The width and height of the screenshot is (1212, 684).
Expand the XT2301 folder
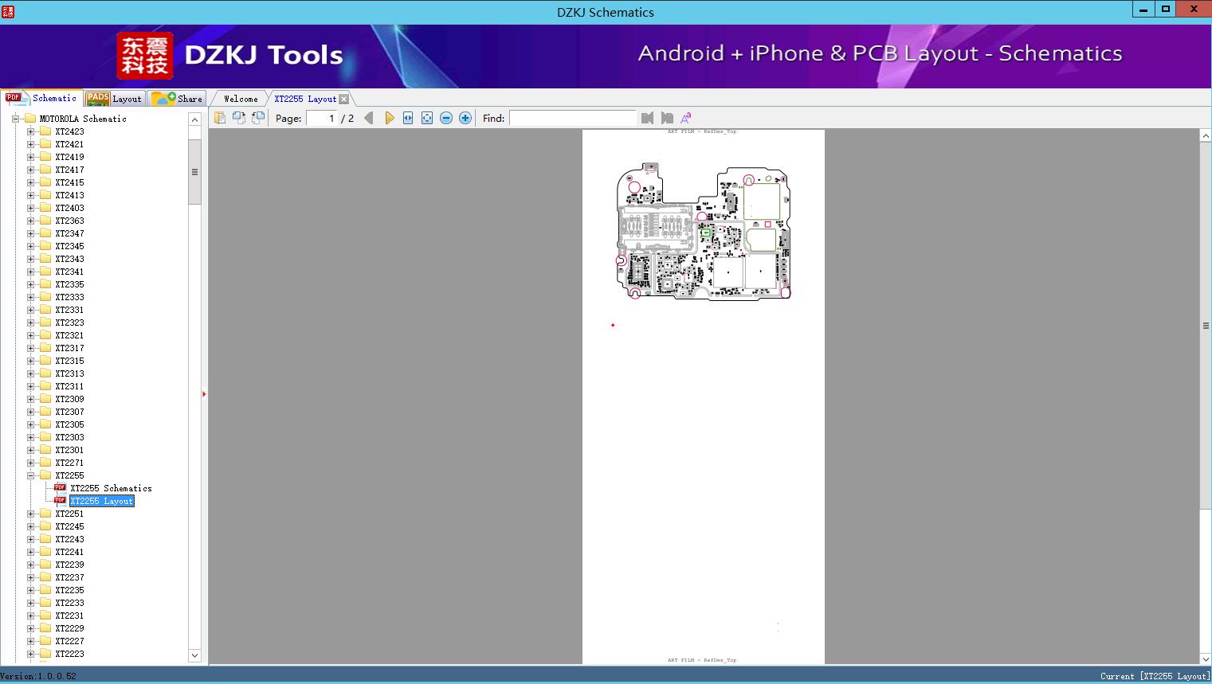pos(30,450)
